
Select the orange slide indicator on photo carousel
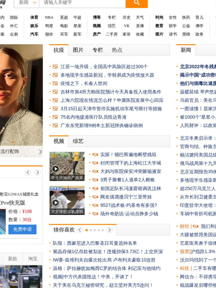[13, 142]
